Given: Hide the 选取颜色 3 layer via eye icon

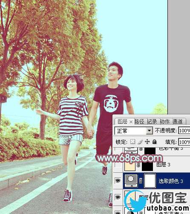Looking at the screenshot, I should (118, 180).
